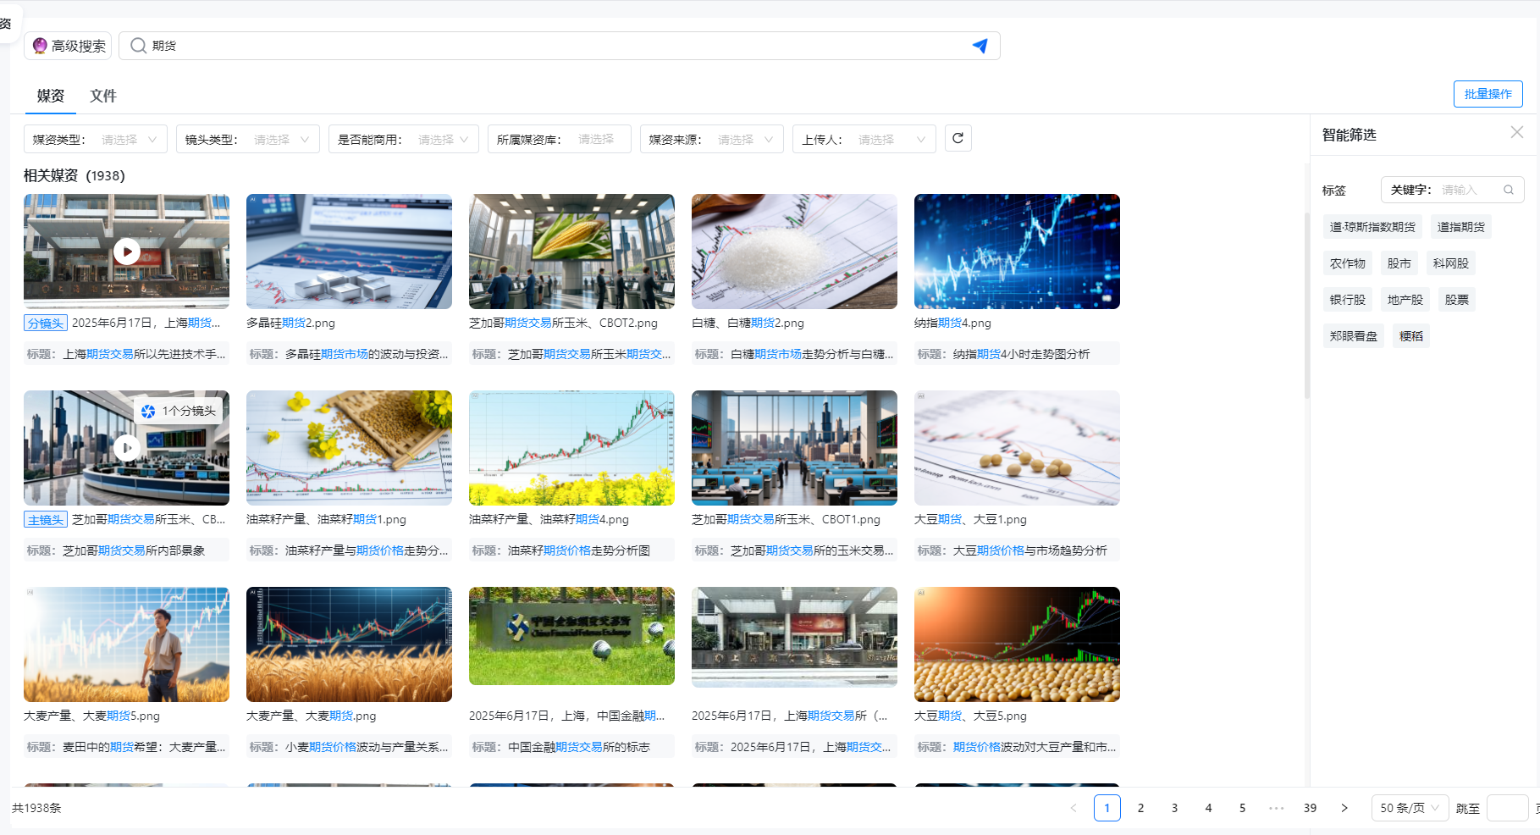This screenshot has height=835, width=1540.
Task: Select tag 股票
Action: click(x=1457, y=300)
